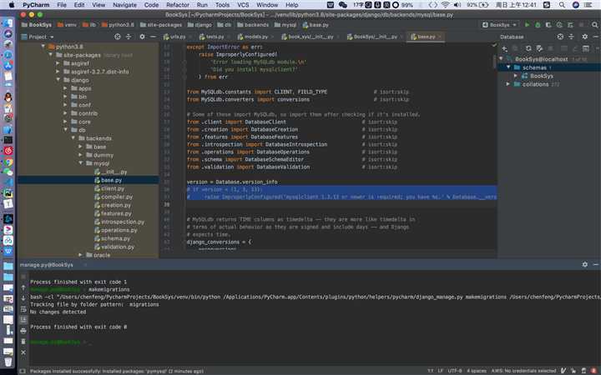This screenshot has width=601, height=375.
Task: Click AWS credentials entry in status bar
Action: coord(523,371)
